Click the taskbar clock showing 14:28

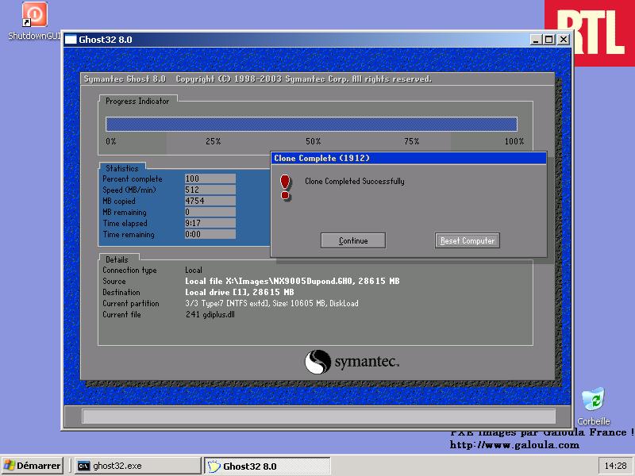[615, 466]
